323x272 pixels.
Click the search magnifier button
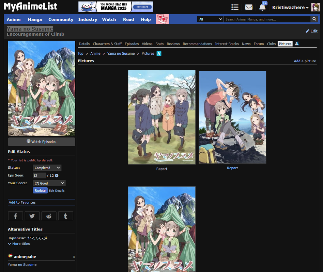314,19
